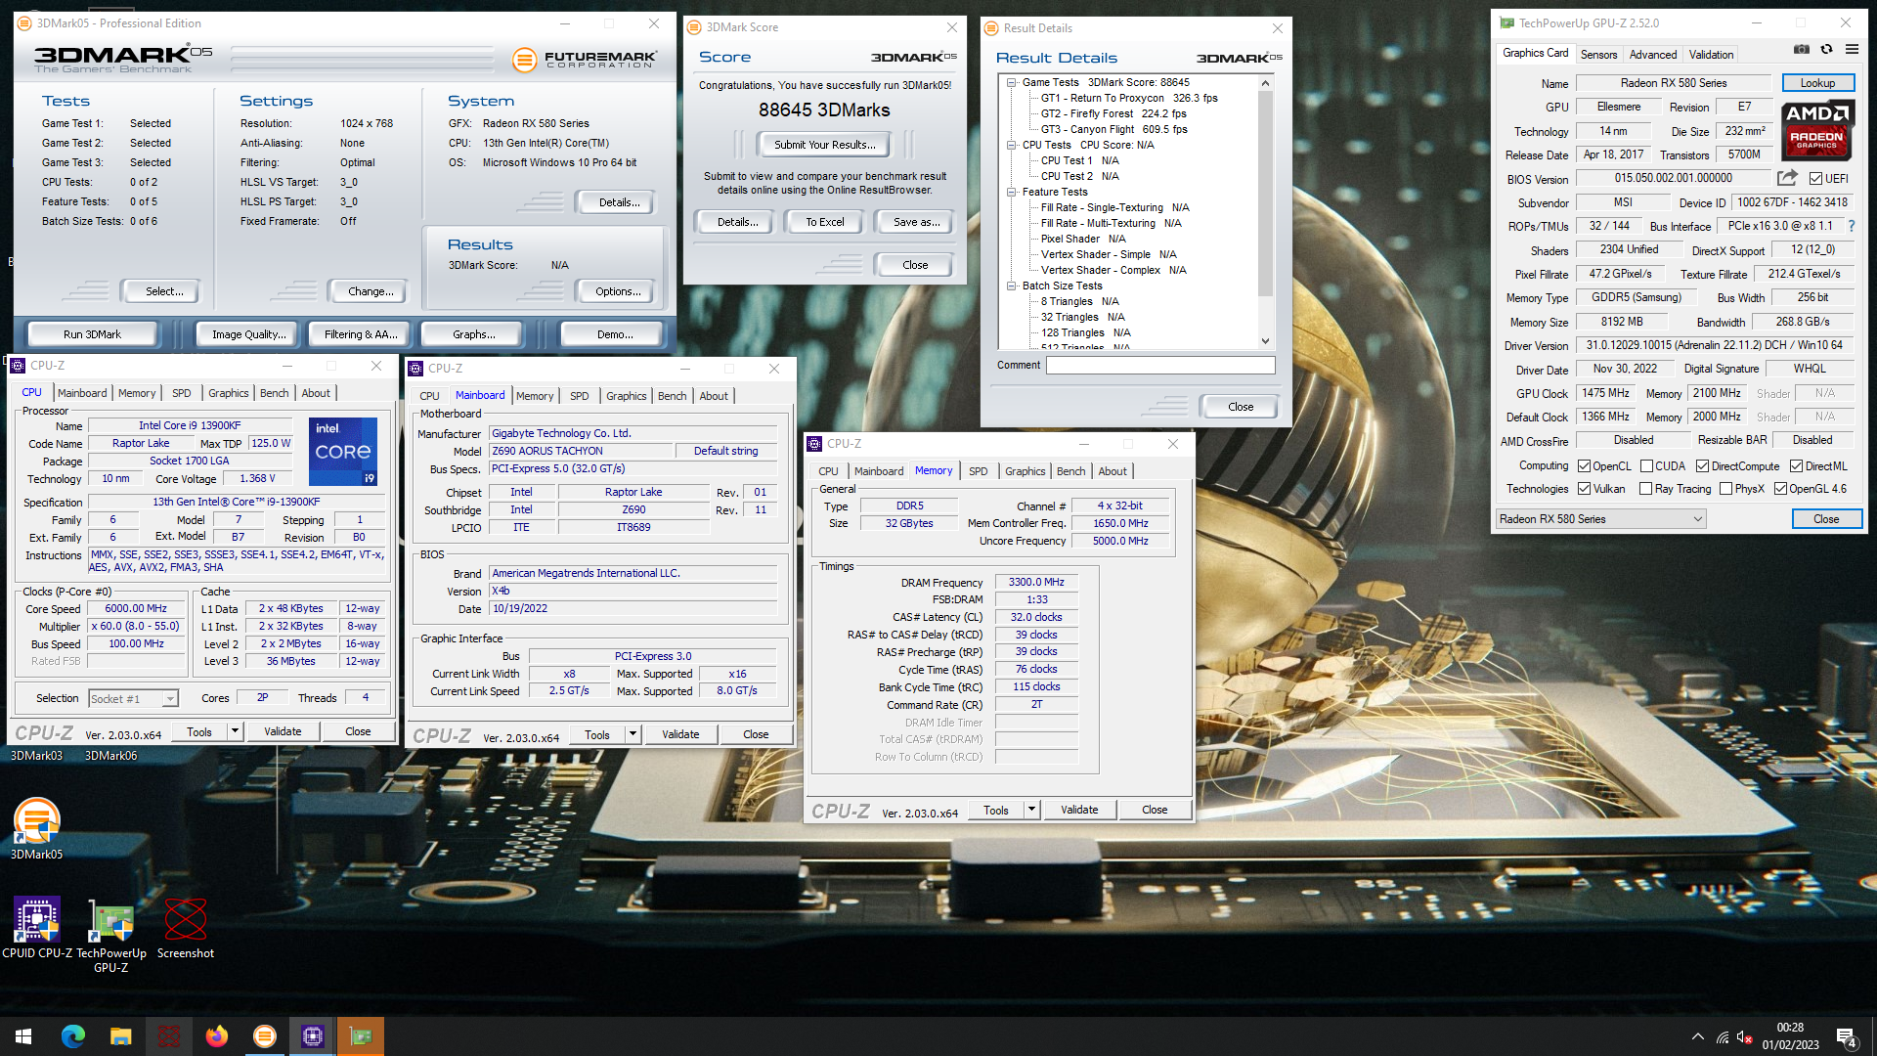Image resolution: width=1877 pixels, height=1056 pixels.
Task: Open Tools dropdown arrow in CPU-Z CPU window
Action: (x=235, y=731)
